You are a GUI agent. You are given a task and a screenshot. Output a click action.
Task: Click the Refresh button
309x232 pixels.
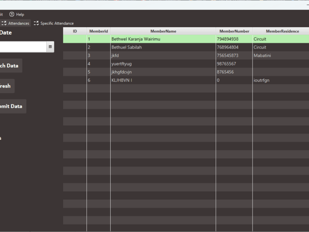pyautogui.click(x=5, y=86)
